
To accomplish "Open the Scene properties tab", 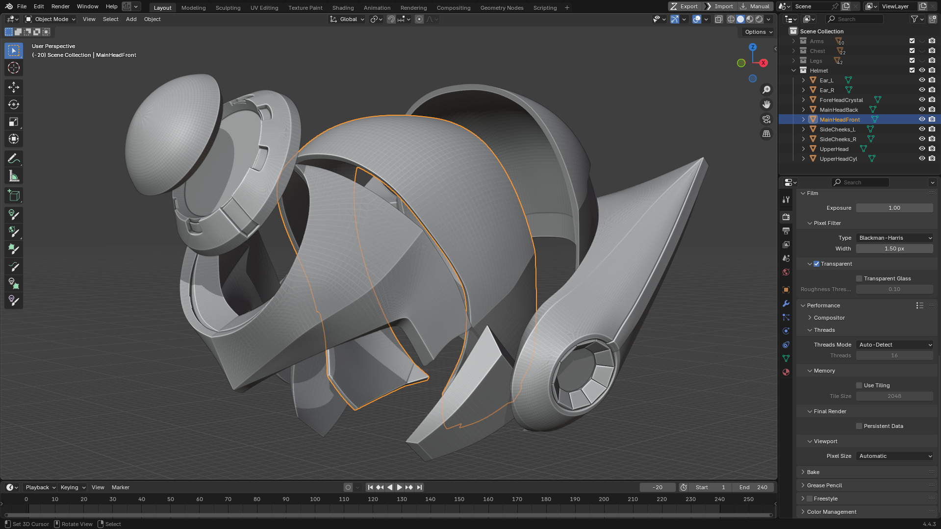I will coord(786,258).
